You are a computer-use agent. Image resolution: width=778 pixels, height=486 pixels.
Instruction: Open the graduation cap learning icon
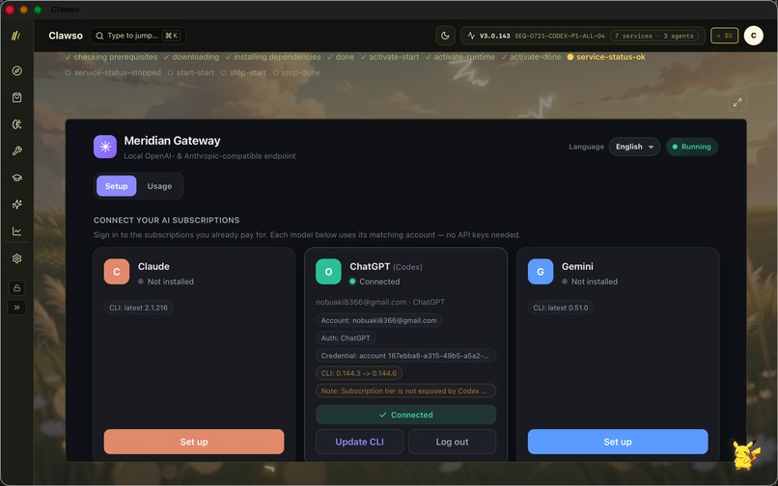(x=16, y=177)
